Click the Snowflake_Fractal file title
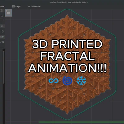This screenshot has width=124, height=124. tap(69, 2)
